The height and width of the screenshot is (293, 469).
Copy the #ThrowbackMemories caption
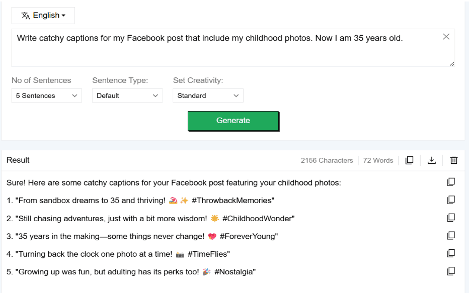click(x=451, y=200)
